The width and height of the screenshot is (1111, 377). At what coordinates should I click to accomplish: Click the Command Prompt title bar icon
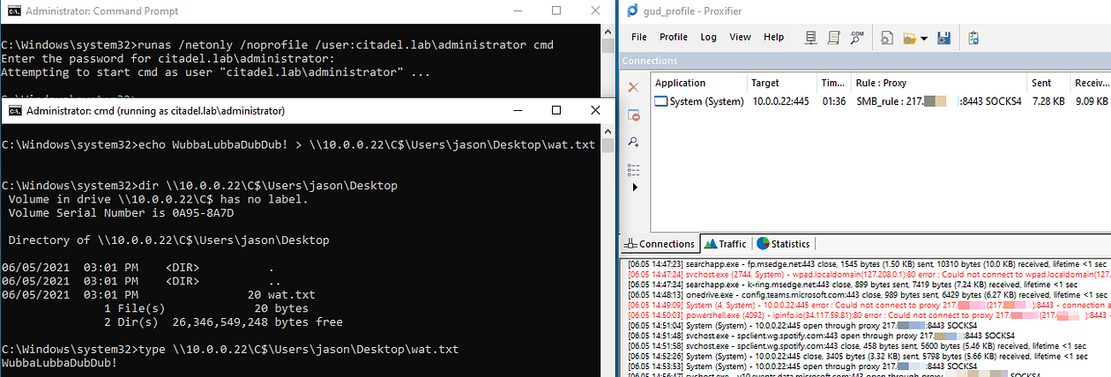11,11
